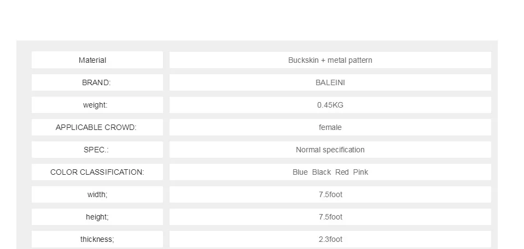Click the word Red in colors
Viewport: 524px width, 249px height.
[342, 172]
